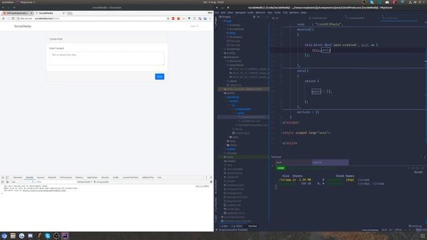Open the DevTools Application tab
The image size is (427, 240).
[92, 177]
